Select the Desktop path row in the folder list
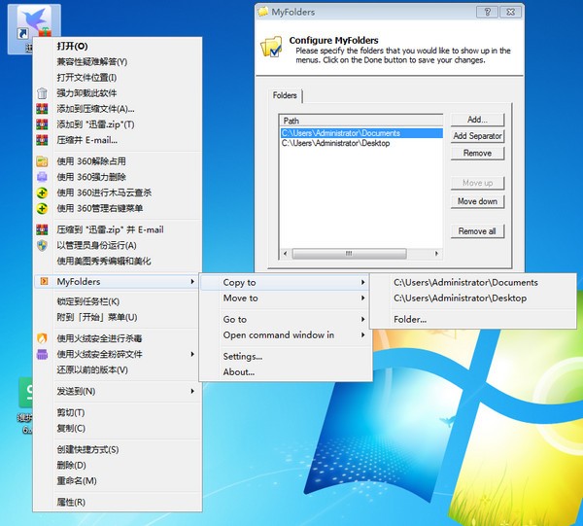583x526 pixels. point(335,143)
